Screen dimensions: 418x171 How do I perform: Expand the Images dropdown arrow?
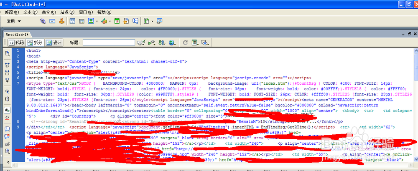pyautogui.click(x=97, y=21)
